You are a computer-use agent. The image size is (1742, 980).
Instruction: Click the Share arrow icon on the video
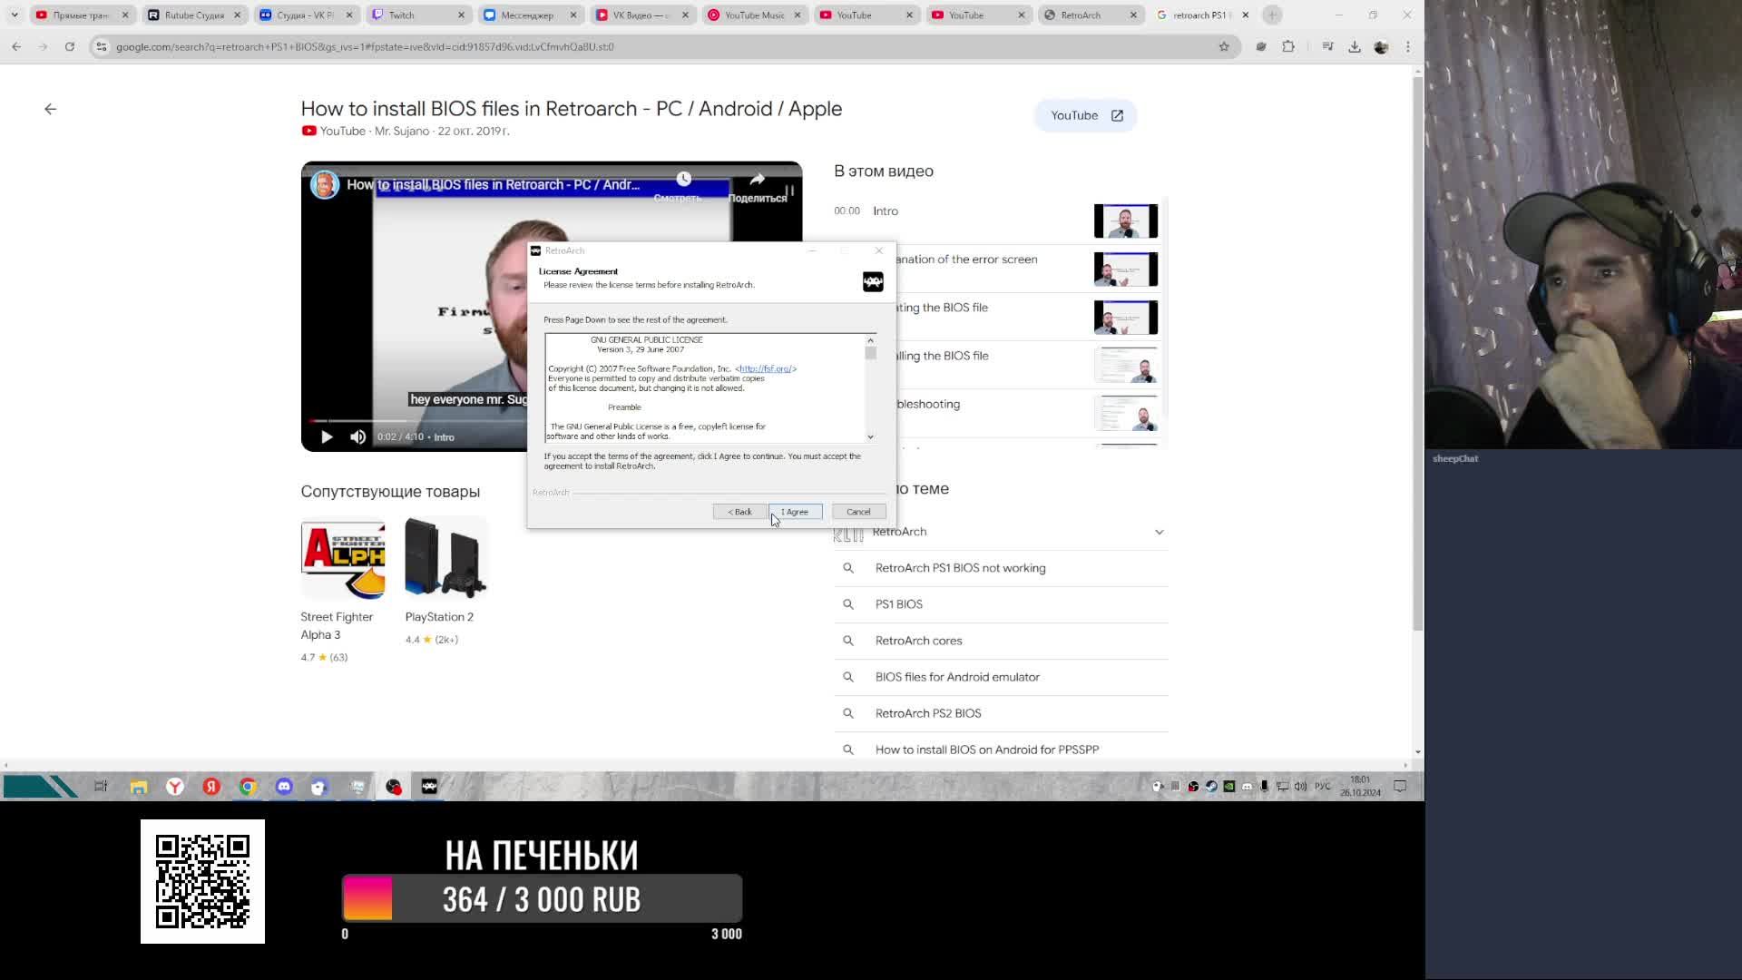click(x=757, y=181)
